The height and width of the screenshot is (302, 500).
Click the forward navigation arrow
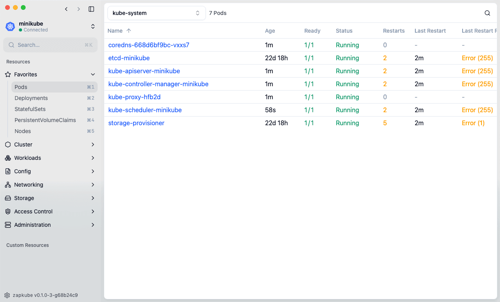(79, 9)
